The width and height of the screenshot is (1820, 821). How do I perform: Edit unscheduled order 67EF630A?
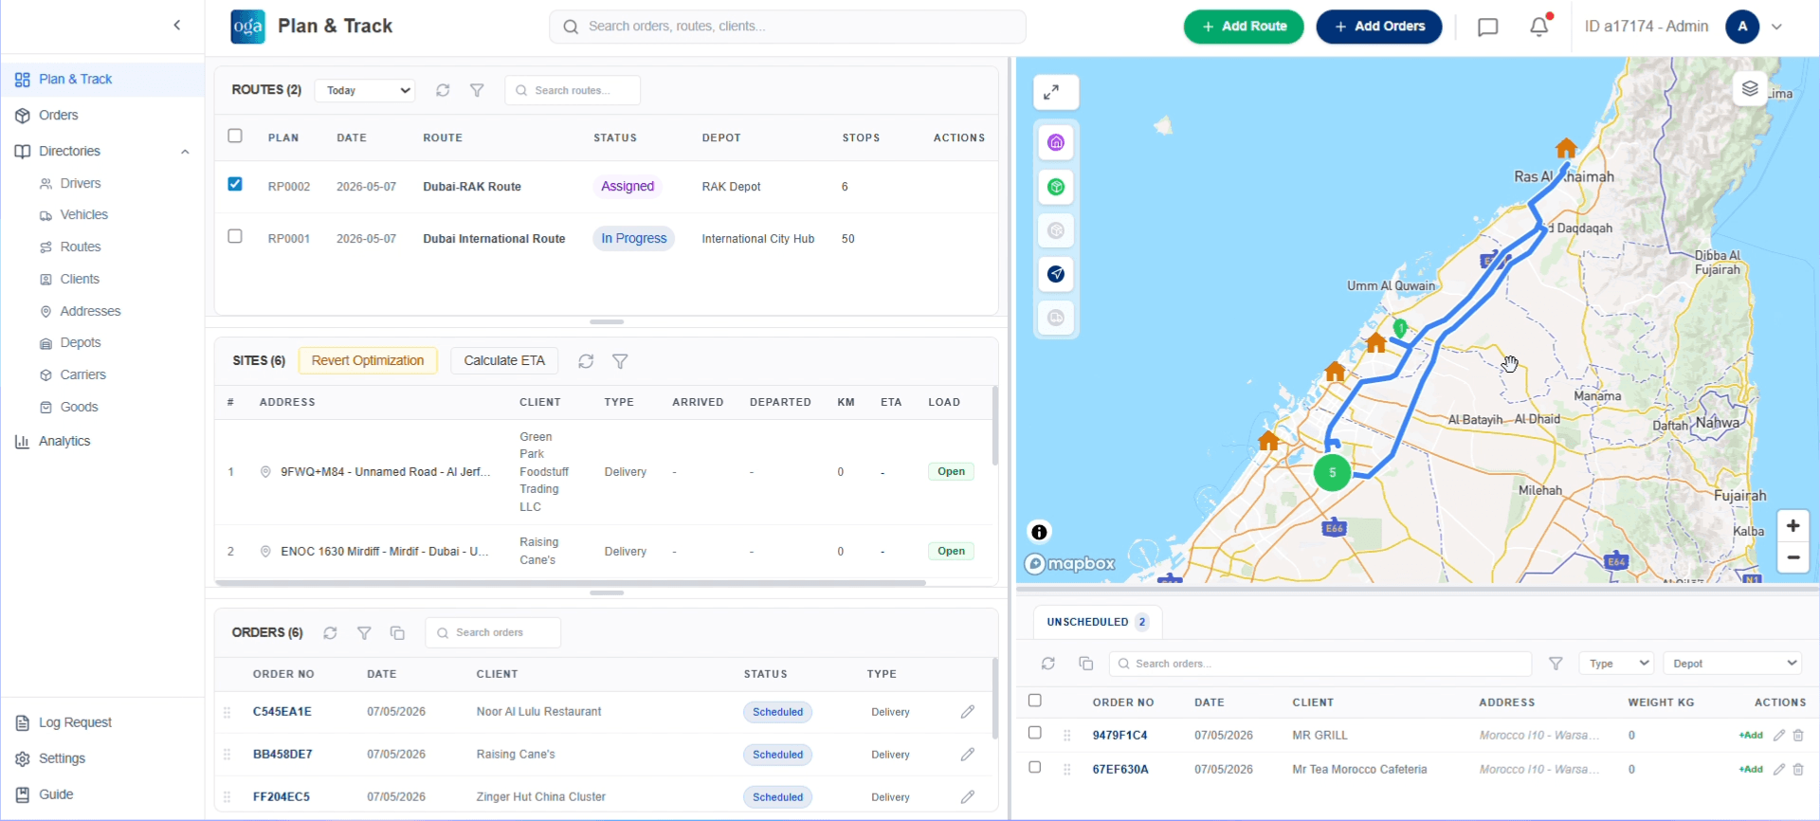click(1779, 770)
